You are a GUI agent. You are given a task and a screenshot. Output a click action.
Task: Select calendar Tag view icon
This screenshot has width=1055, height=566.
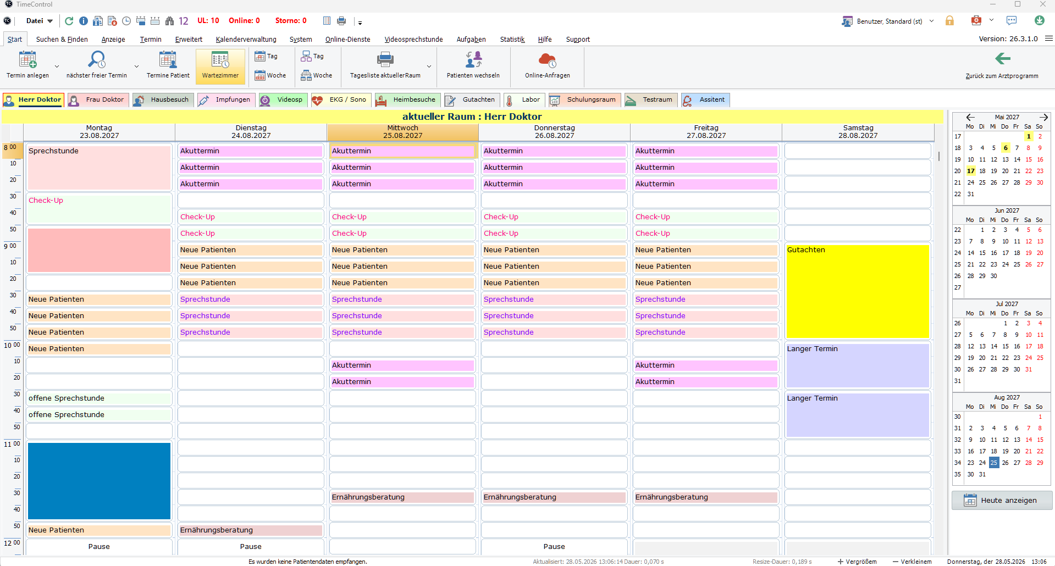(260, 56)
